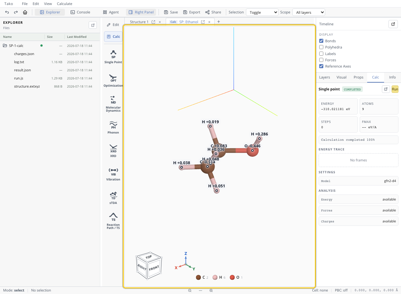Enable the Forces display checkbox

pyautogui.click(x=321, y=60)
